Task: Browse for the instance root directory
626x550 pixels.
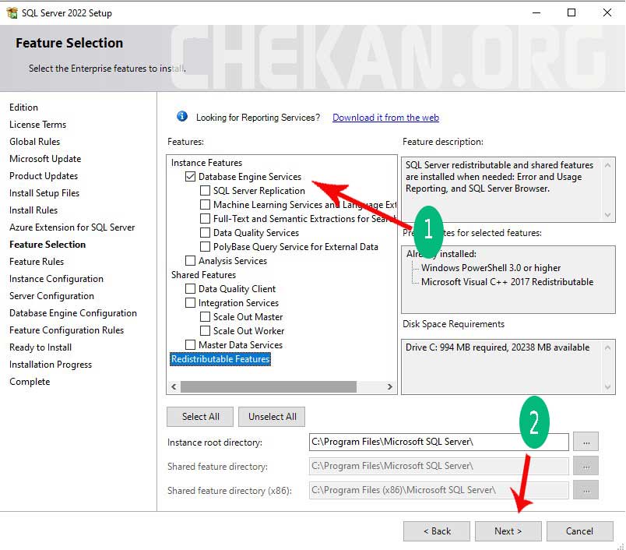Action: [x=586, y=442]
